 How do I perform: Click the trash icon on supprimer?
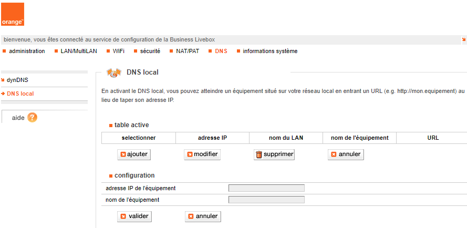click(x=258, y=154)
